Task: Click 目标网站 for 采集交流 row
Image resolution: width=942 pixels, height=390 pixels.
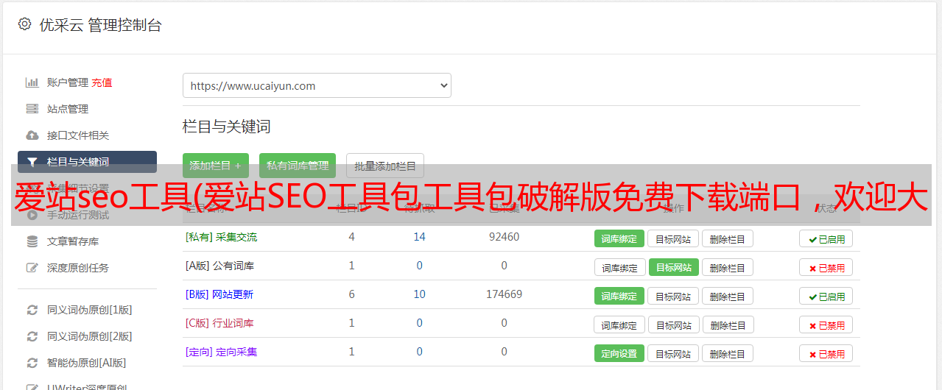Action: (673, 238)
